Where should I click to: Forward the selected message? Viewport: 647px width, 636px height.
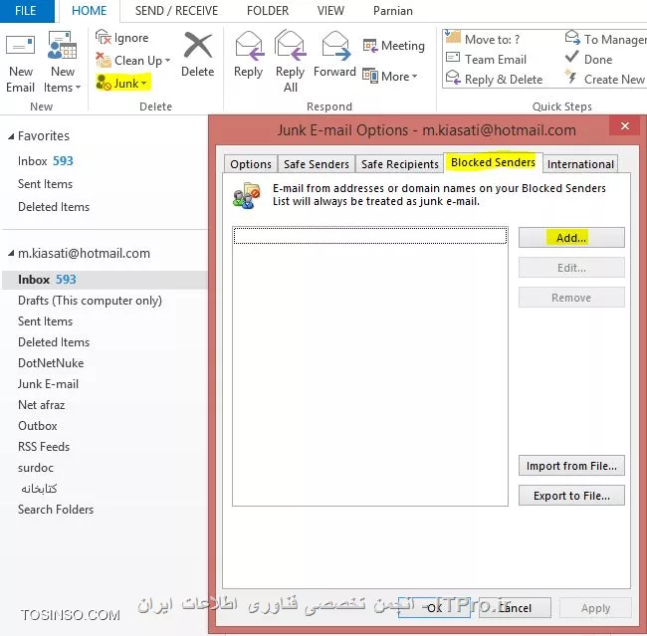coord(334,55)
